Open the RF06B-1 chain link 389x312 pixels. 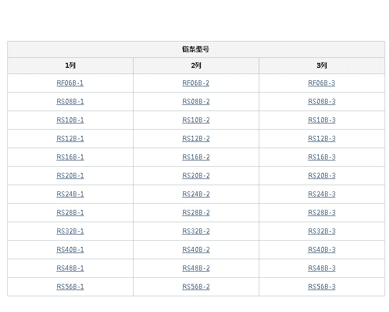[x=70, y=83]
